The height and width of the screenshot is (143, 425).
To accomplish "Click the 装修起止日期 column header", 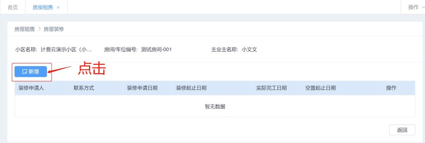I will [x=191, y=88].
